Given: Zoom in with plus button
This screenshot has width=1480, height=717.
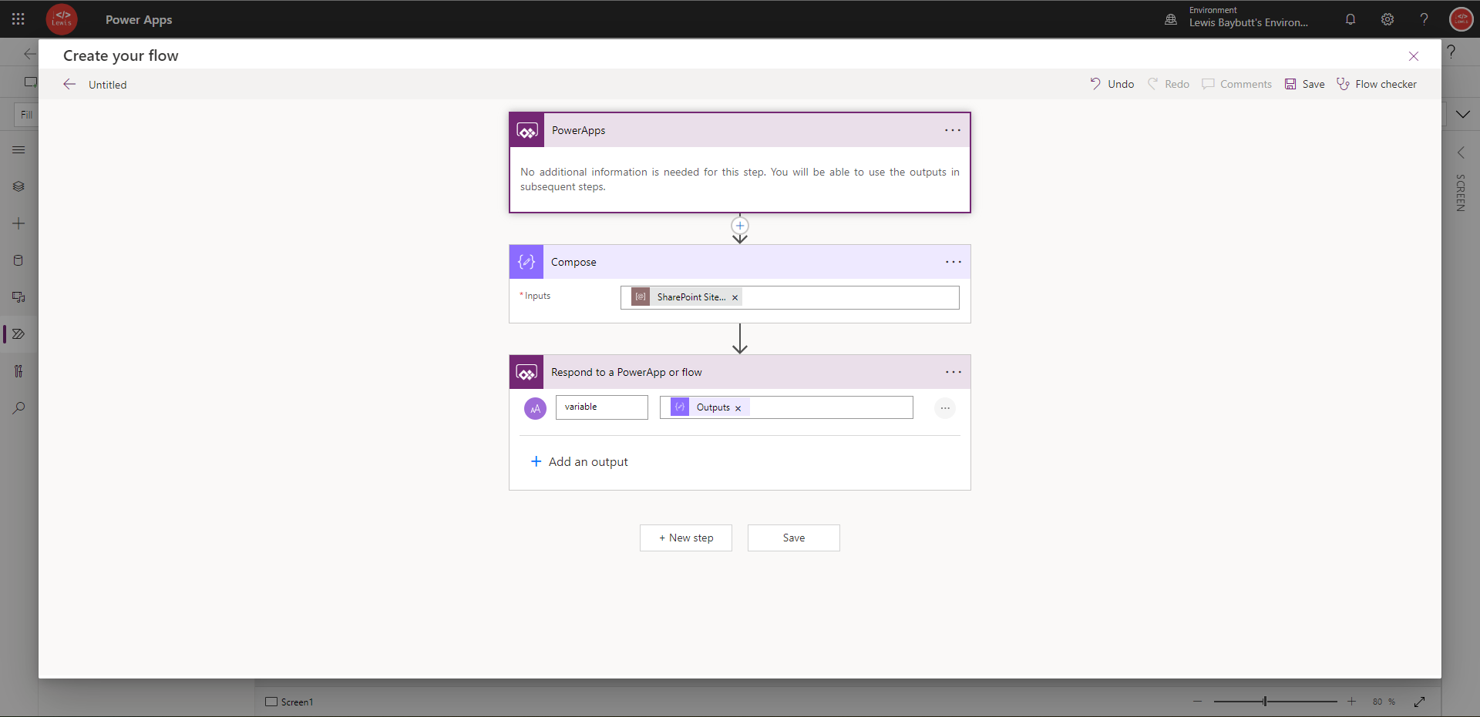Looking at the screenshot, I should (1351, 702).
